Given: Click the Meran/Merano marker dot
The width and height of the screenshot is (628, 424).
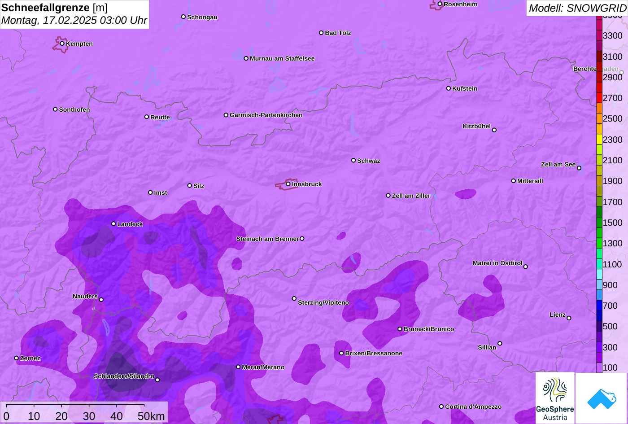Looking at the screenshot, I should pyautogui.click(x=238, y=367).
